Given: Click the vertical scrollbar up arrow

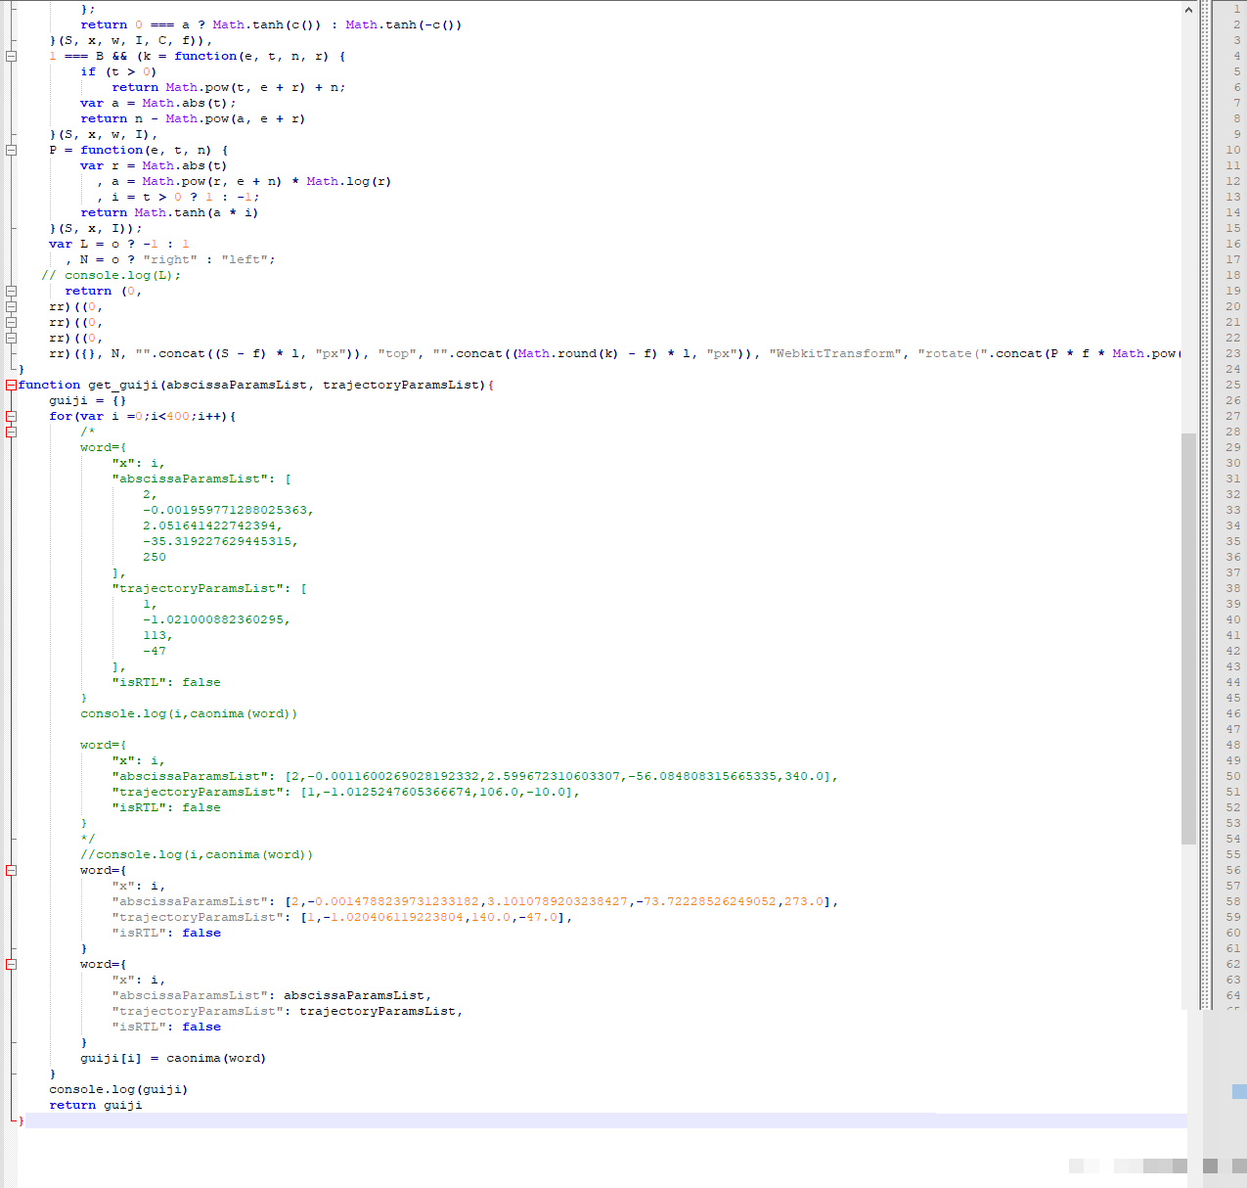Looking at the screenshot, I should tap(1188, 10).
